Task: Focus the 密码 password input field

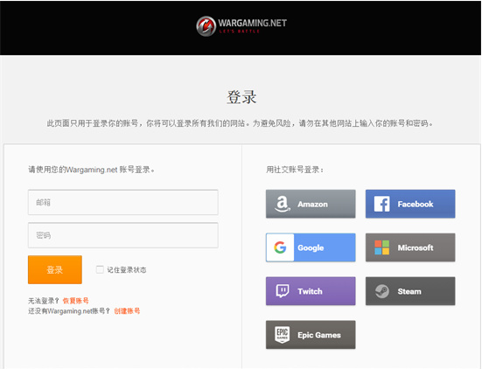Action: 123,235
